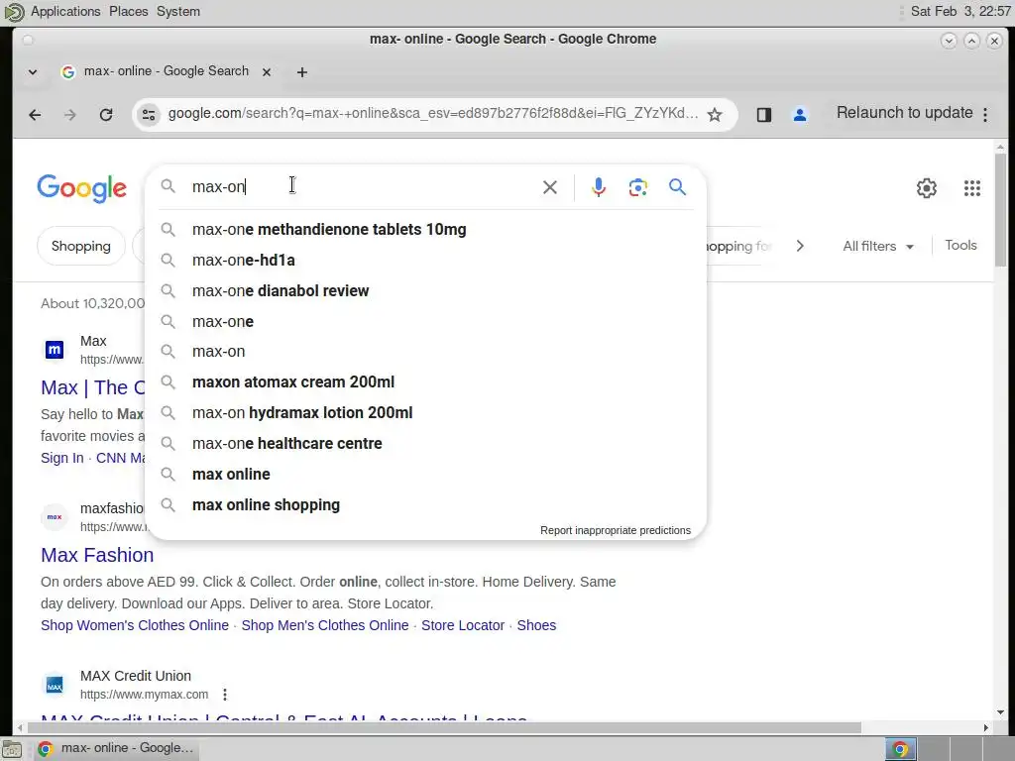Image resolution: width=1015 pixels, height=761 pixels.
Task: Click the maxfashion site favicon
Action: coord(55,517)
